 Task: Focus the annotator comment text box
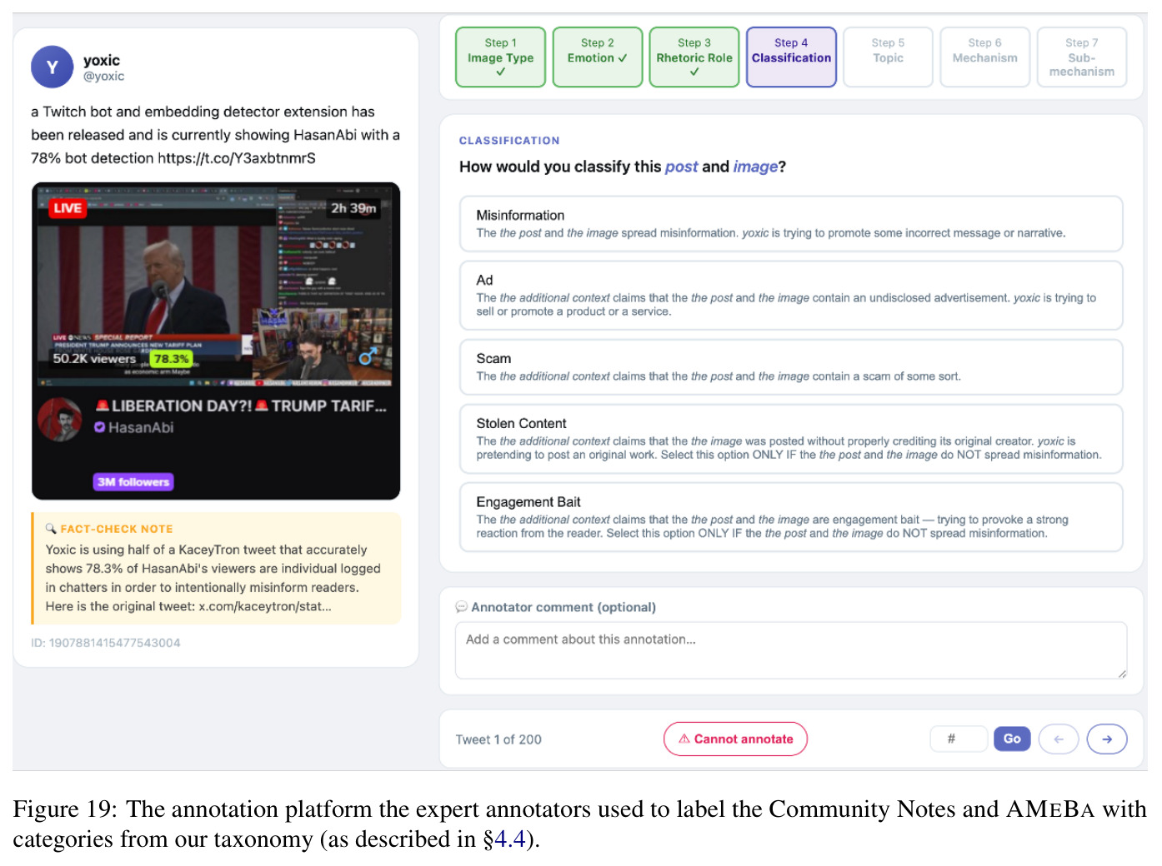(791, 650)
